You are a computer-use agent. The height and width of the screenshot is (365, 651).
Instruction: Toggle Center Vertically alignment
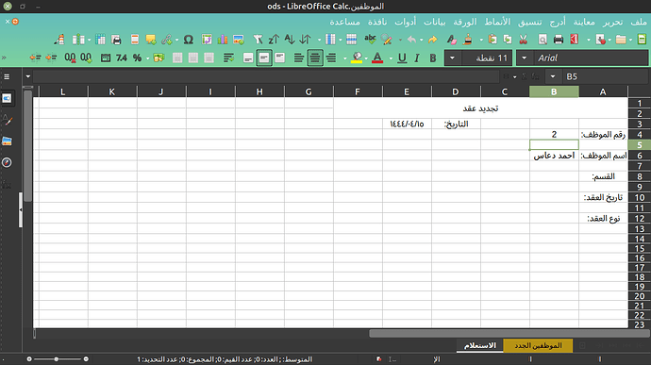coord(264,58)
